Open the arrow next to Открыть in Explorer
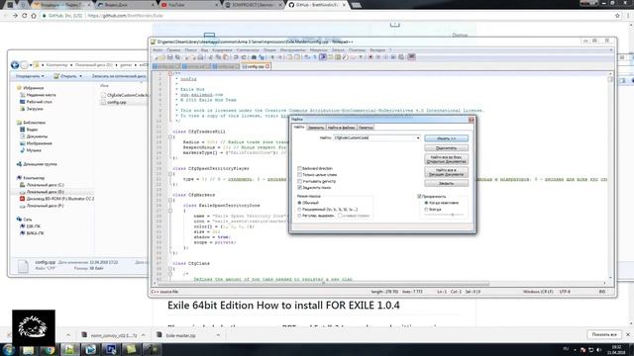 click(x=80, y=76)
